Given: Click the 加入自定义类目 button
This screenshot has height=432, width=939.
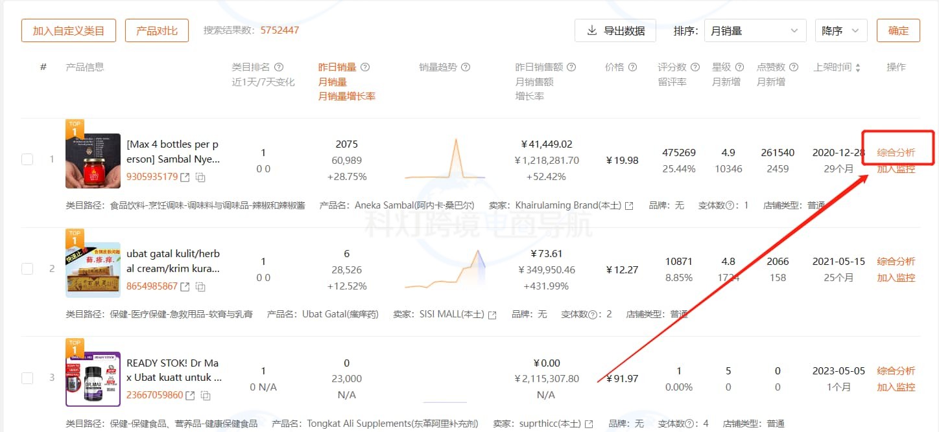Looking at the screenshot, I should point(69,30).
